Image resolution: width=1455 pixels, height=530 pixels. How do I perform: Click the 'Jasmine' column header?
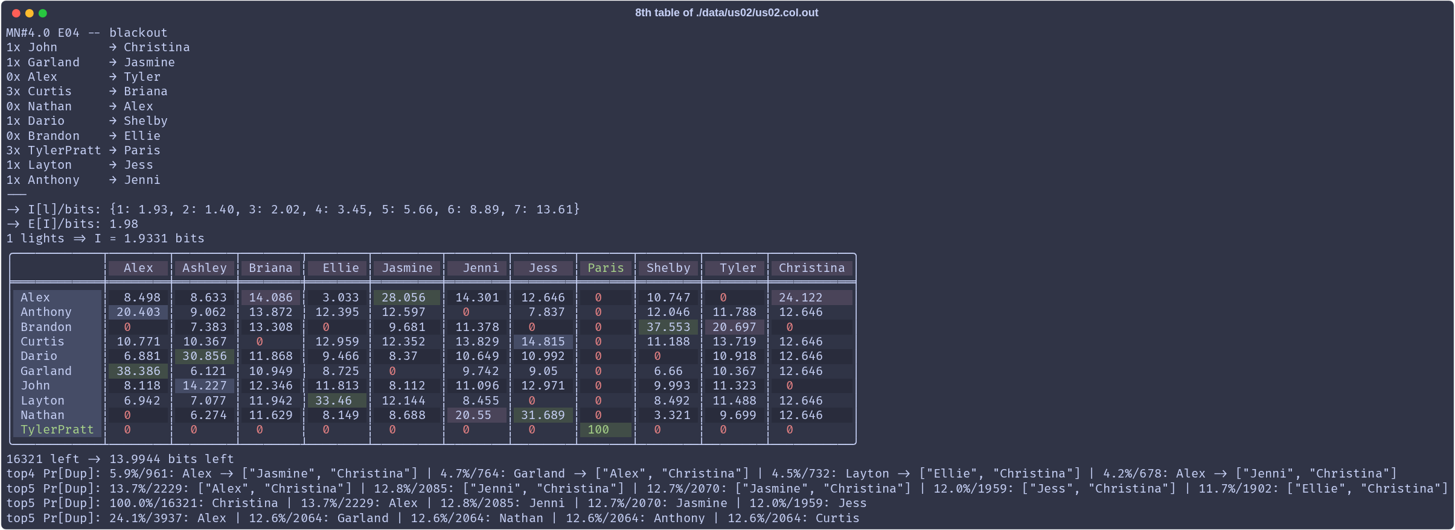[x=407, y=268]
